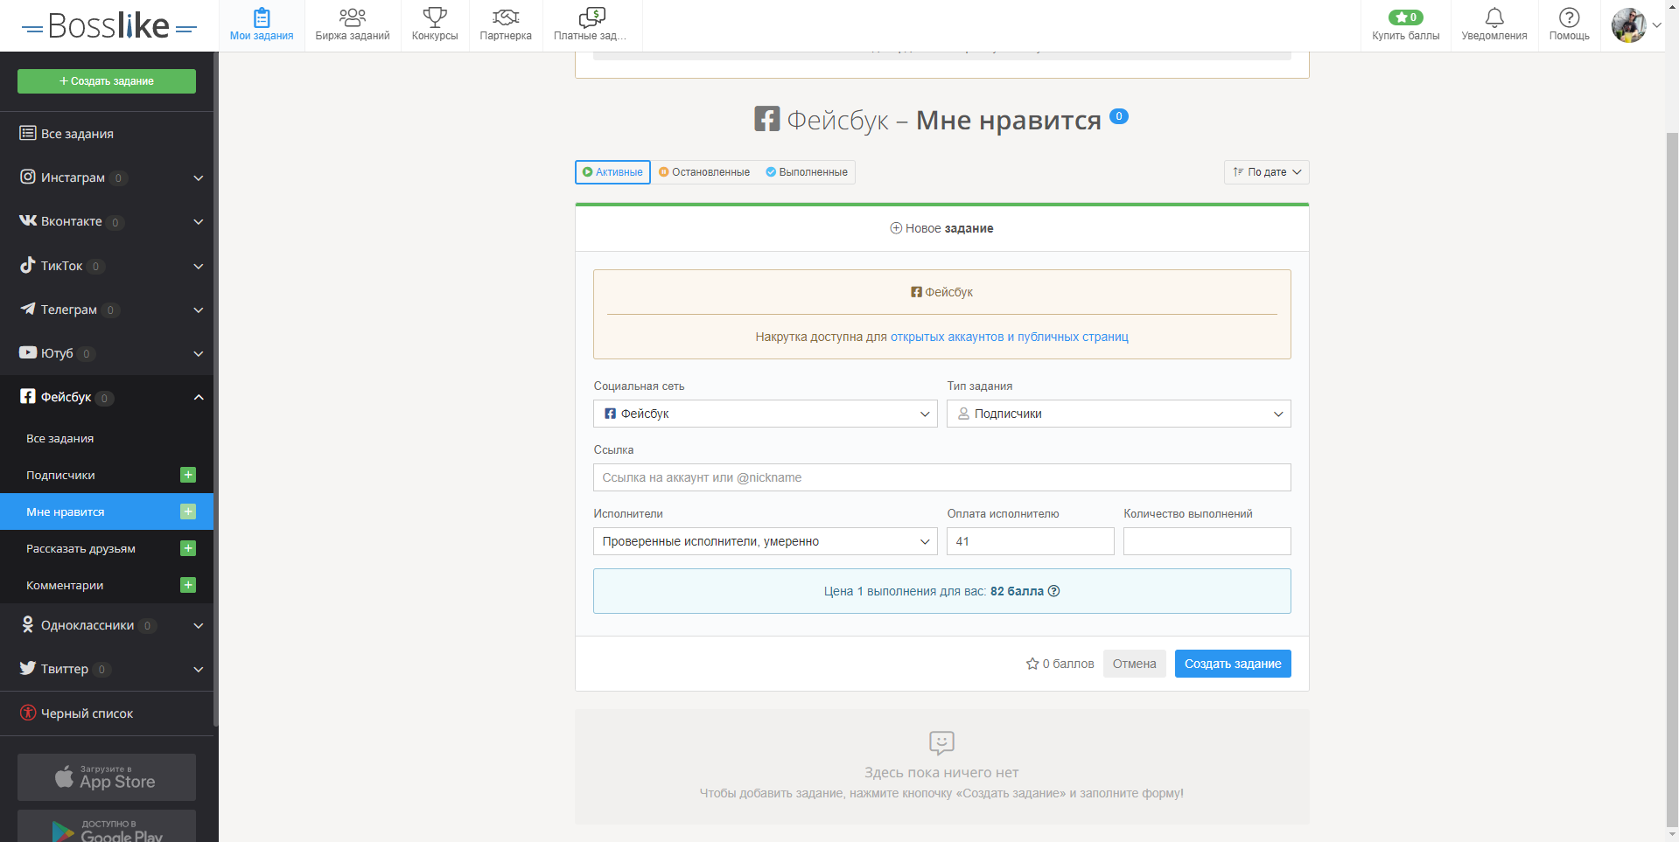Image resolution: width=1679 pixels, height=842 pixels.
Task: Click the blue task counter badge near title
Action: pos(1119,116)
